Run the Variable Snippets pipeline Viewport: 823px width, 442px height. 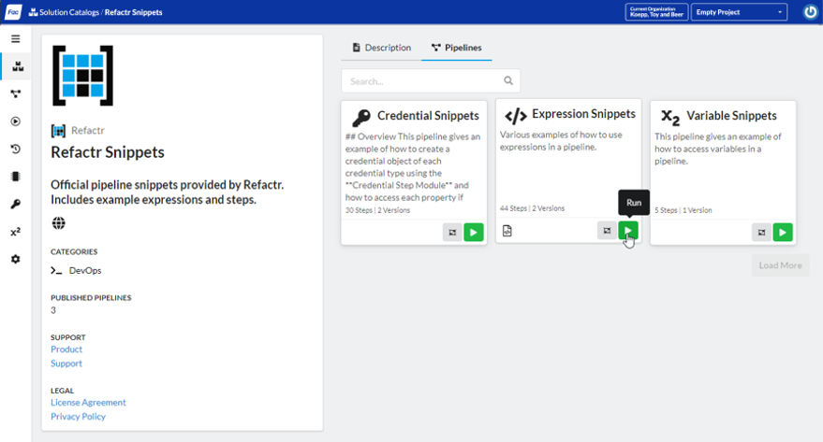[x=783, y=233]
